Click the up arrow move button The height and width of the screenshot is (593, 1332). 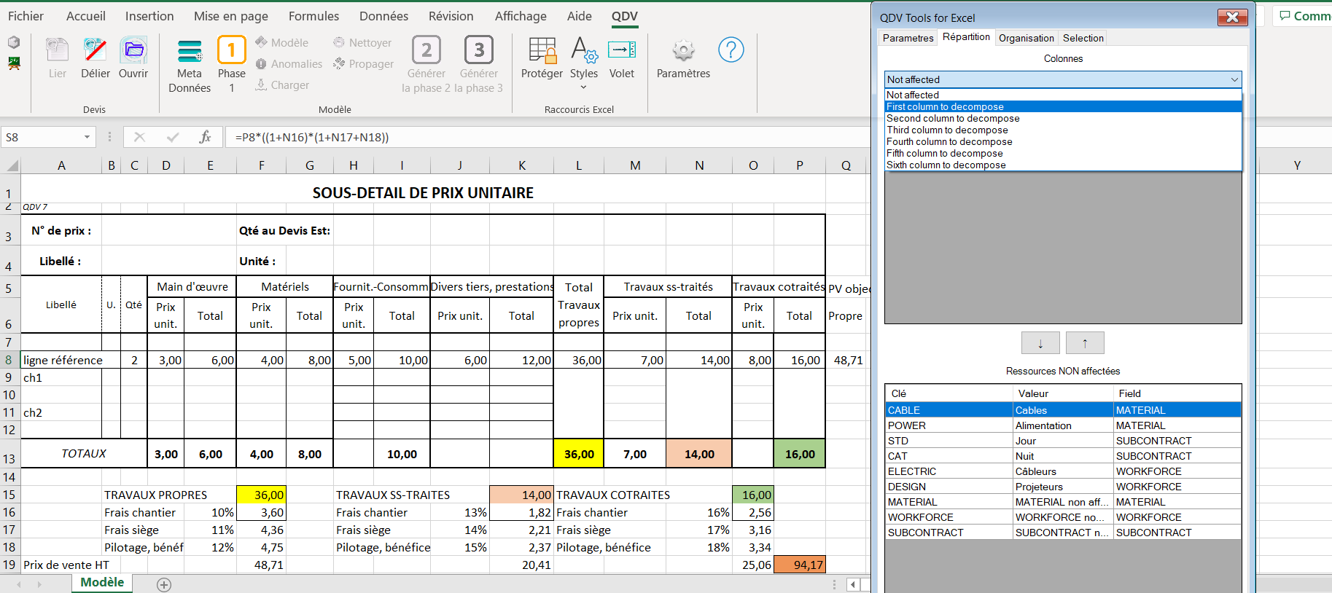(1085, 343)
